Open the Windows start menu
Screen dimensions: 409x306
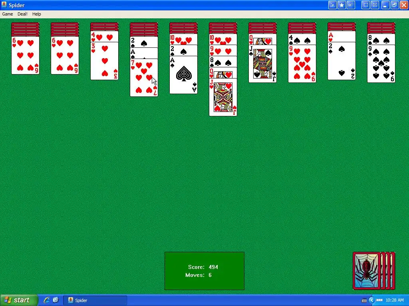coord(19,300)
